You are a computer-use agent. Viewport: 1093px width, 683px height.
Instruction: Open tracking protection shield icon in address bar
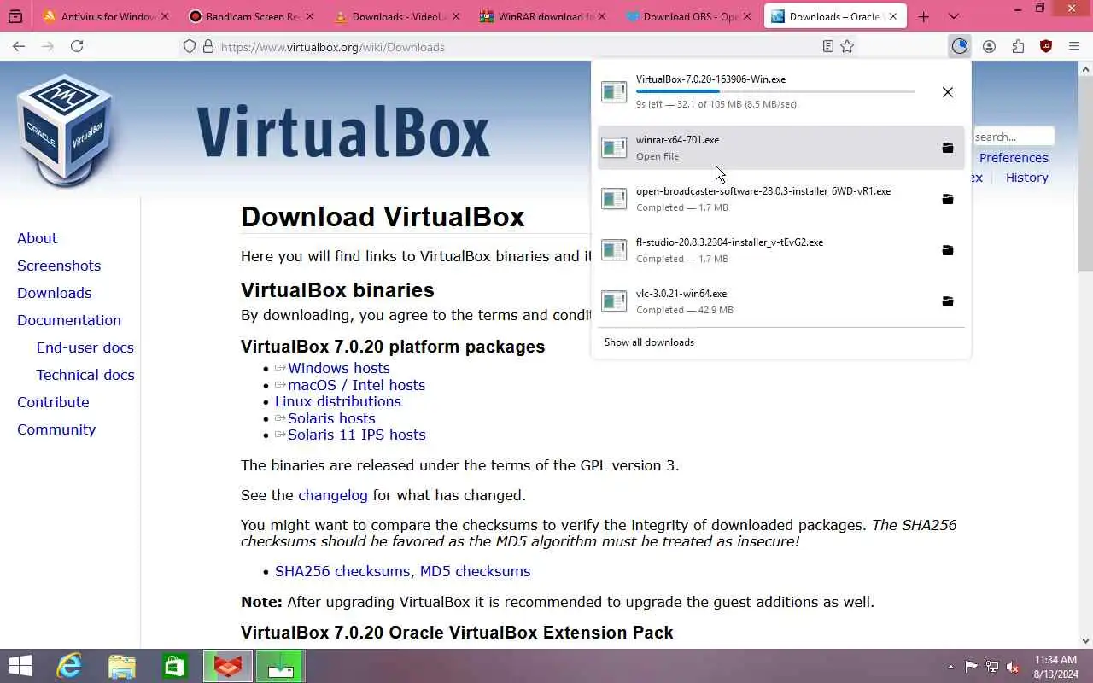190,47
